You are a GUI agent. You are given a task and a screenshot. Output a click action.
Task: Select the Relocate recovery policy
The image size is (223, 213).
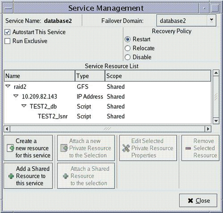(128, 48)
